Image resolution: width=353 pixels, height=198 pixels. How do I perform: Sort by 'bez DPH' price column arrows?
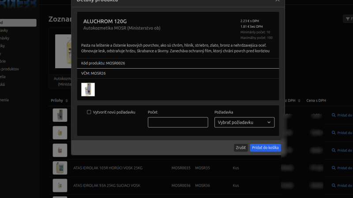(x=299, y=101)
